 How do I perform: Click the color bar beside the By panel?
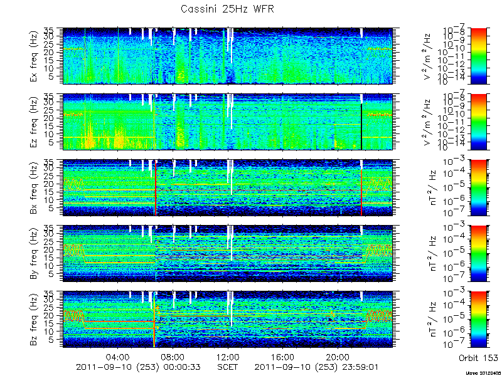478,254
